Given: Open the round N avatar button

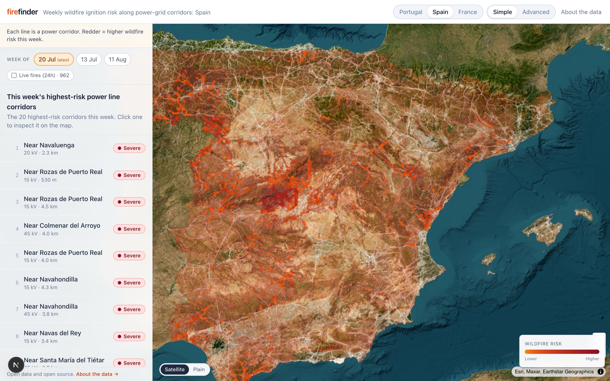Looking at the screenshot, I should click(x=16, y=365).
